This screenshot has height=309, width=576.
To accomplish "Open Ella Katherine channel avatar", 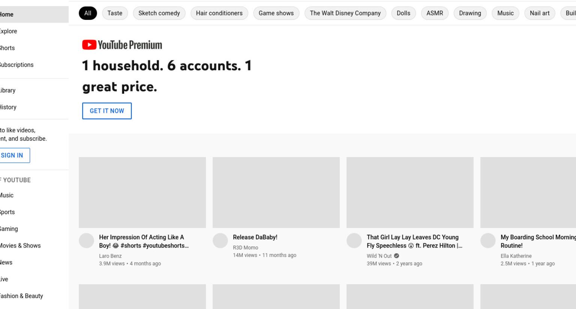I will [488, 241].
